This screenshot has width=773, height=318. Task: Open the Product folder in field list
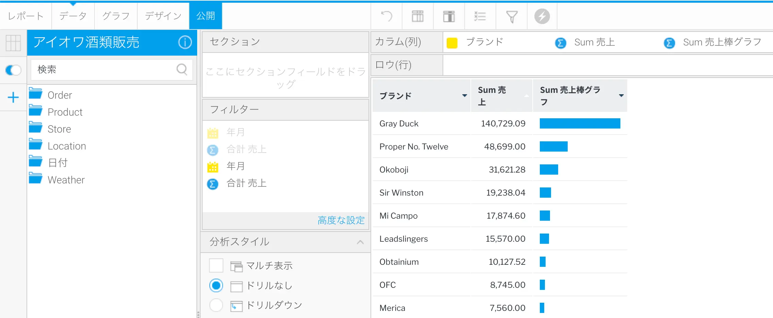point(65,112)
